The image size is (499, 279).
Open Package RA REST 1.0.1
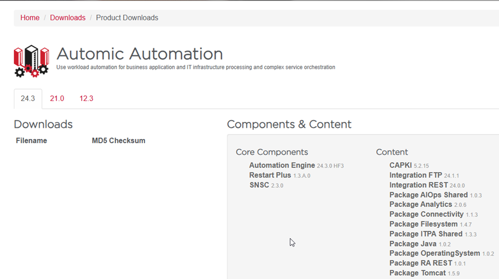click(428, 264)
